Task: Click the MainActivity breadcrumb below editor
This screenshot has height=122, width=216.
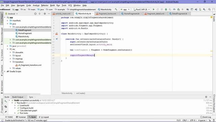Action: point(67,93)
